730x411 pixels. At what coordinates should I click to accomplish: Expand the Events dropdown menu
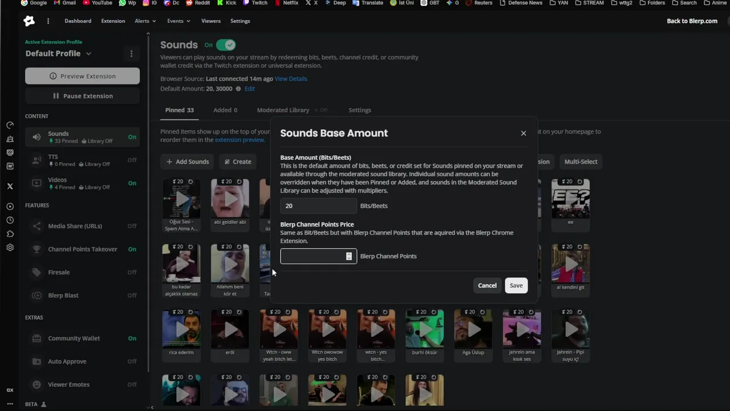[179, 21]
